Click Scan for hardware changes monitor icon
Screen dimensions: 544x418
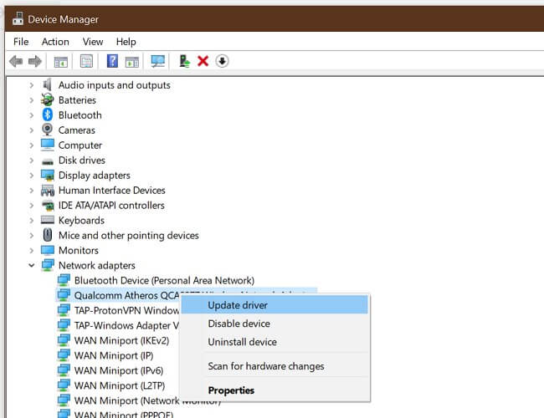[x=158, y=61]
